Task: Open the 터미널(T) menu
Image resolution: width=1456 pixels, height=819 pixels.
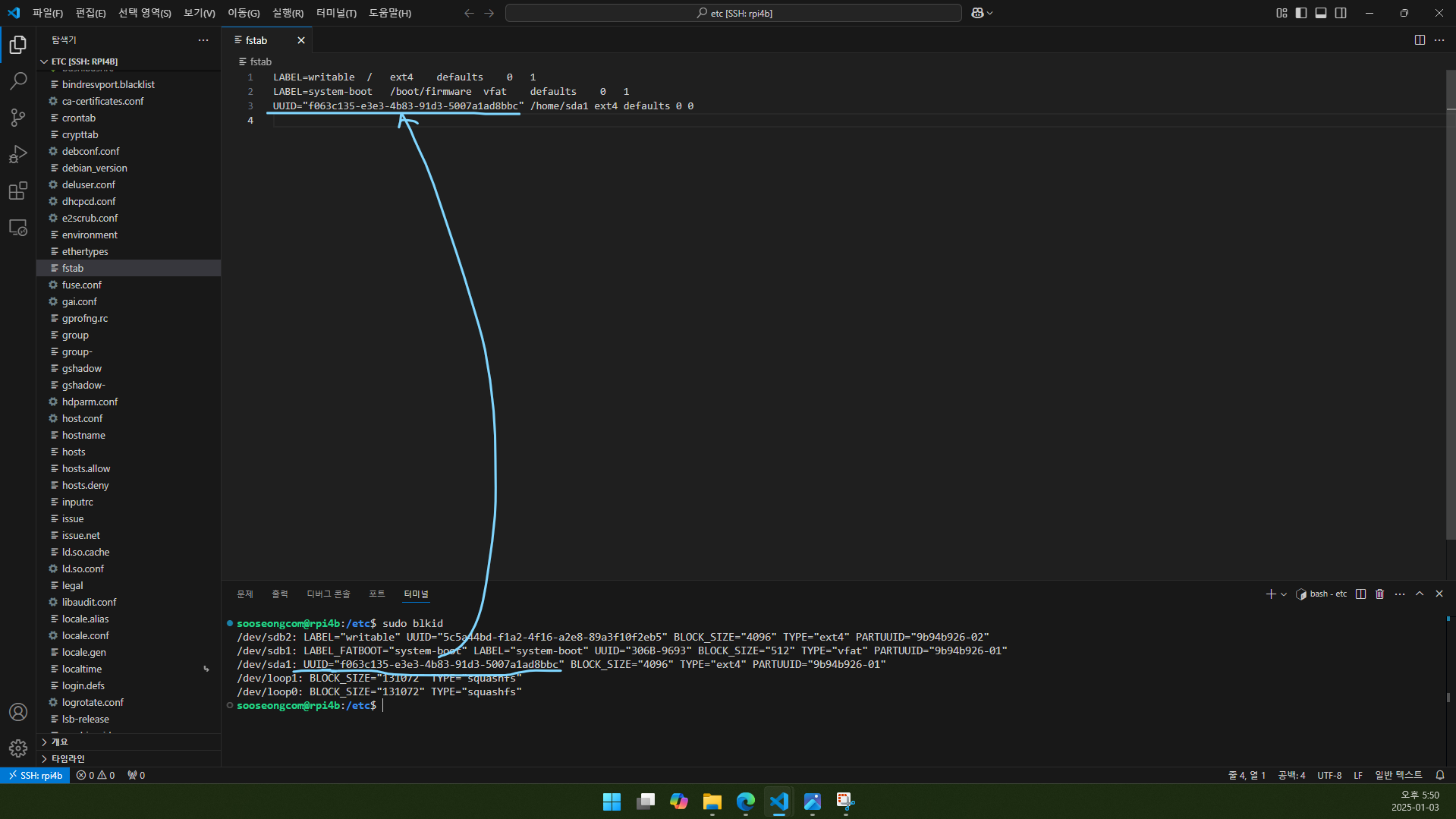Action: click(x=336, y=13)
